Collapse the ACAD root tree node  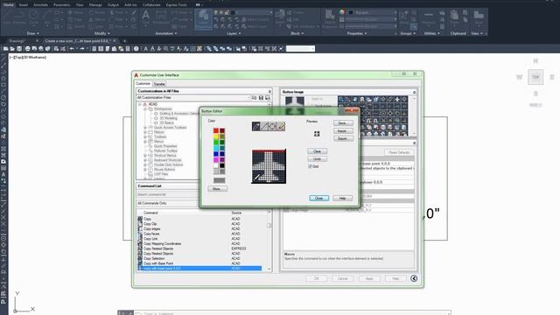pyautogui.click(x=140, y=104)
